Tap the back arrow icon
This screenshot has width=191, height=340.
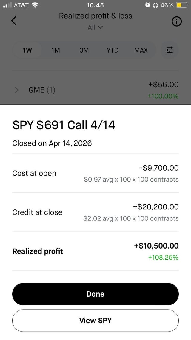pyautogui.click(x=14, y=21)
